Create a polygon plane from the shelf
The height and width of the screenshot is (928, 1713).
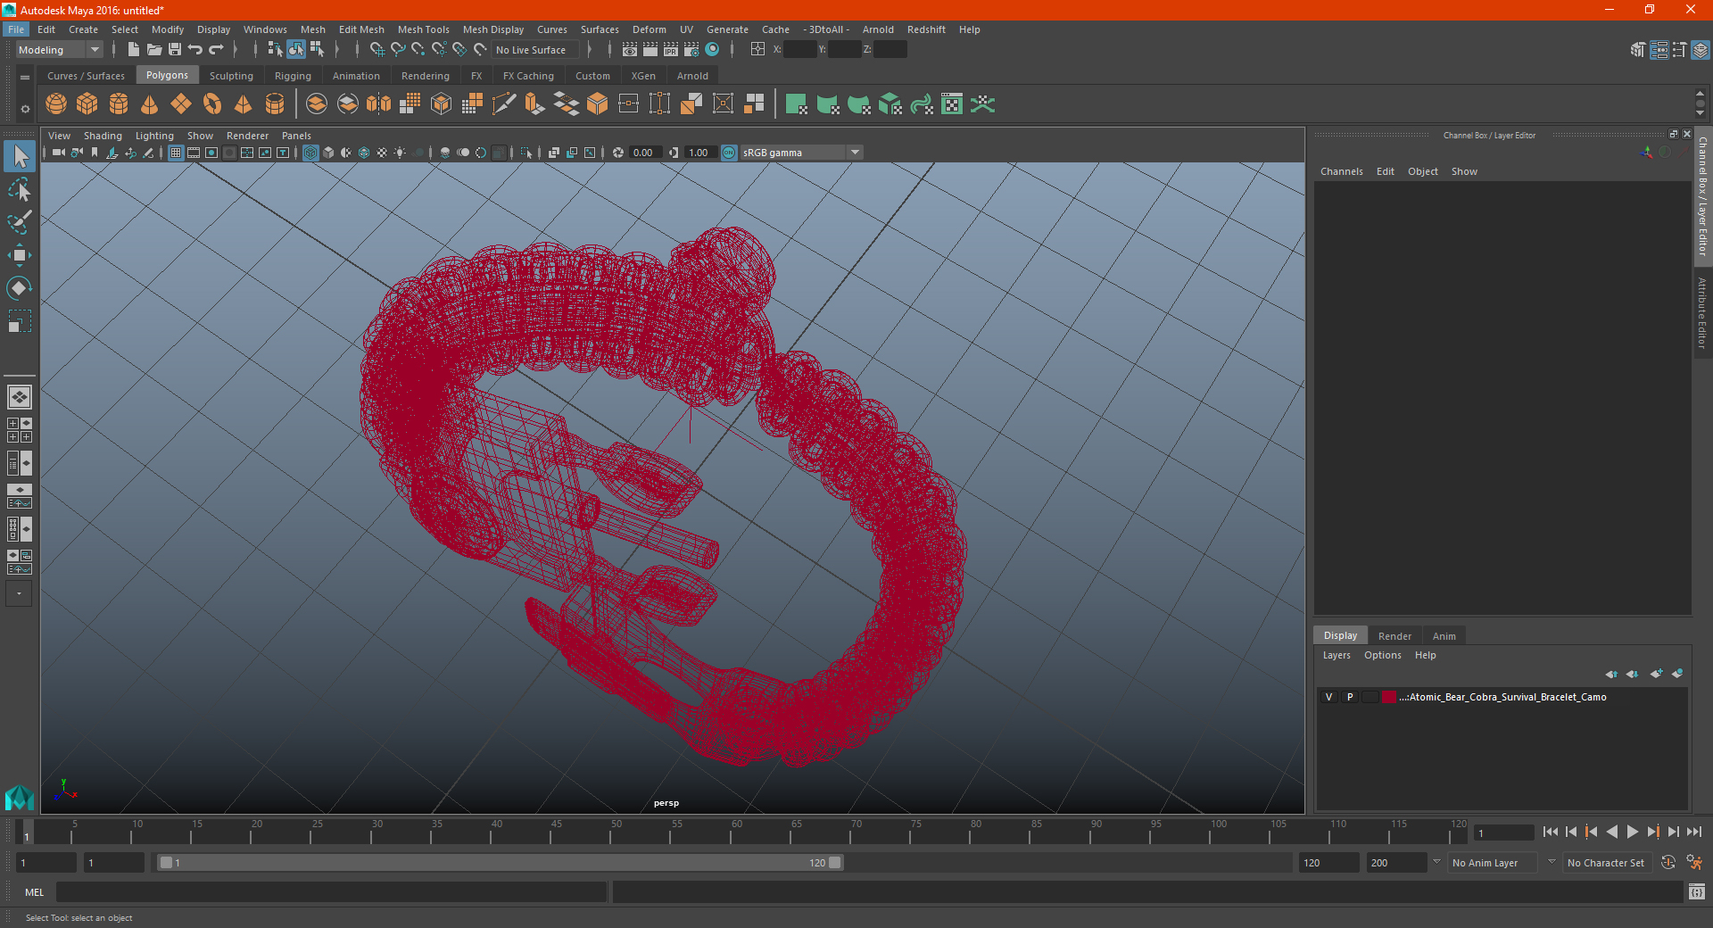coord(181,104)
